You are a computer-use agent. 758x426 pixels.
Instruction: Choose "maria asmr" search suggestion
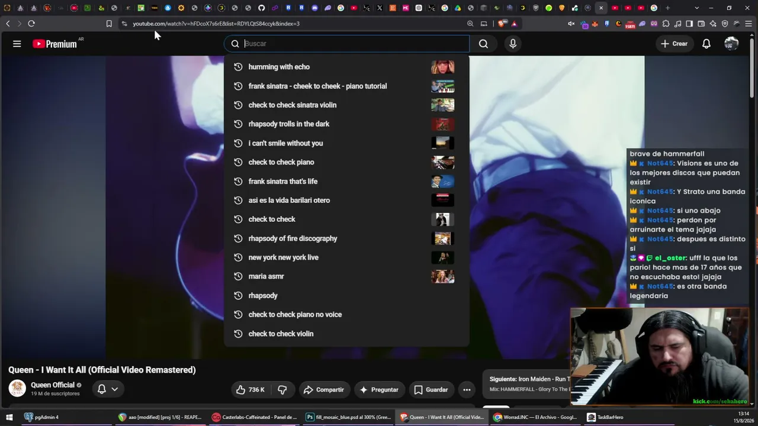point(346,276)
